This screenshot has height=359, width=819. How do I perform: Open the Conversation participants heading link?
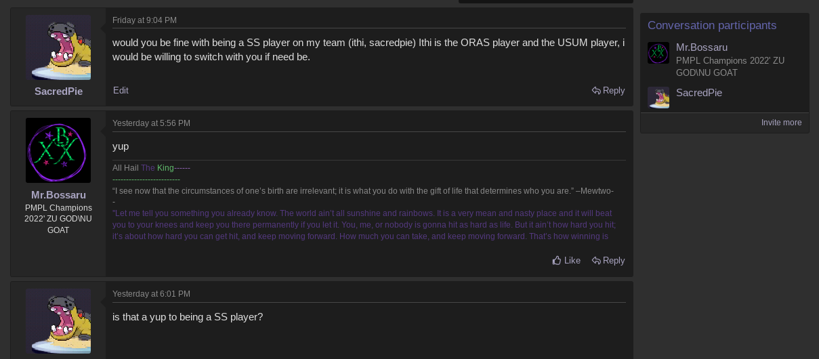coord(712,26)
